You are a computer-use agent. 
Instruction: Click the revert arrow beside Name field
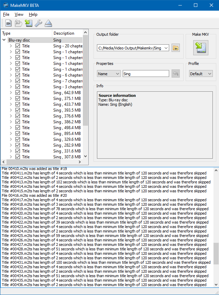[x=176, y=73]
